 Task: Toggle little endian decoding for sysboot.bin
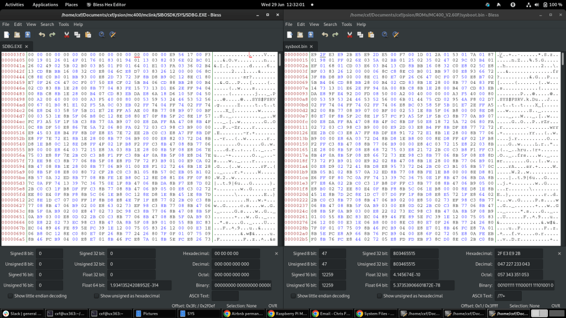point(293,296)
